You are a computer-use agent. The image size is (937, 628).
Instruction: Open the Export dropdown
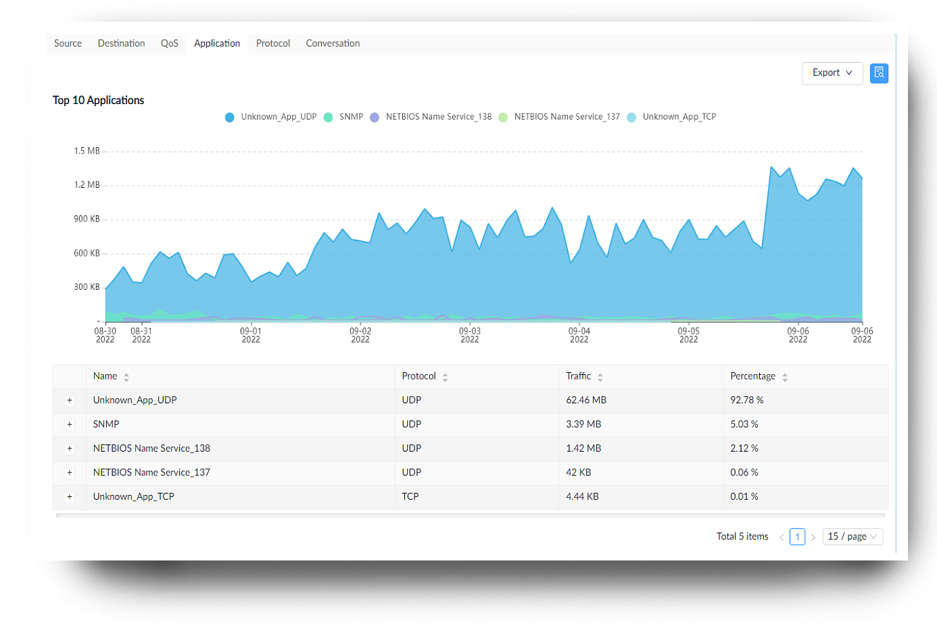[x=832, y=73]
